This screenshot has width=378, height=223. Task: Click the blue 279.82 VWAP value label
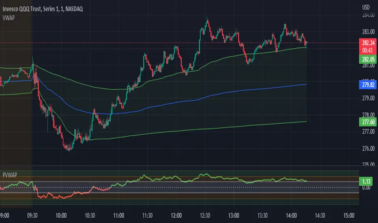pos(368,85)
